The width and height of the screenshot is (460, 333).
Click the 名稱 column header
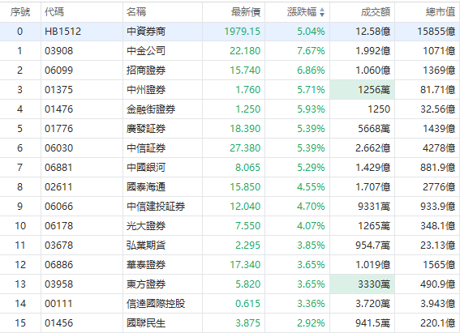(136, 12)
